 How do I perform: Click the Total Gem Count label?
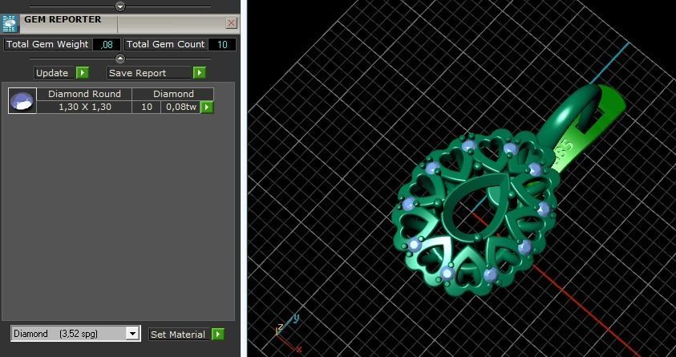click(165, 44)
